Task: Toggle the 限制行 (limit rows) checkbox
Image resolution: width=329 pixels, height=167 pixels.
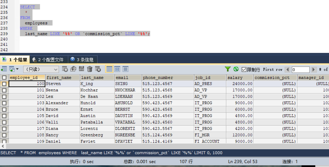Action: (244, 69)
